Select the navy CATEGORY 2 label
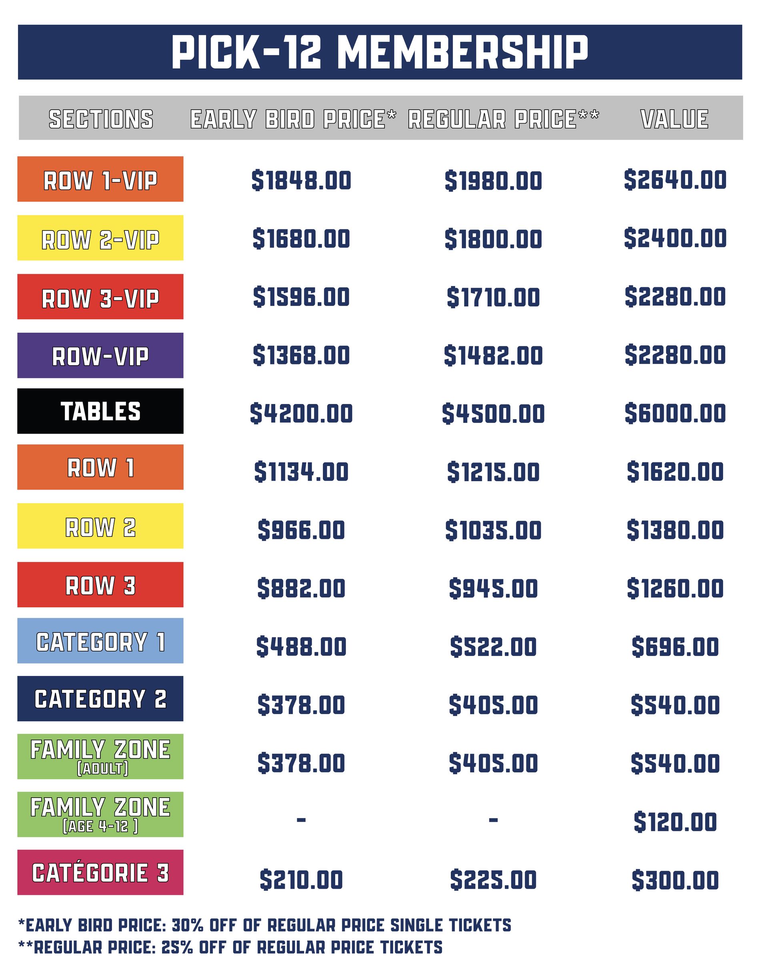This screenshot has height=974, width=768. pos(100,698)
